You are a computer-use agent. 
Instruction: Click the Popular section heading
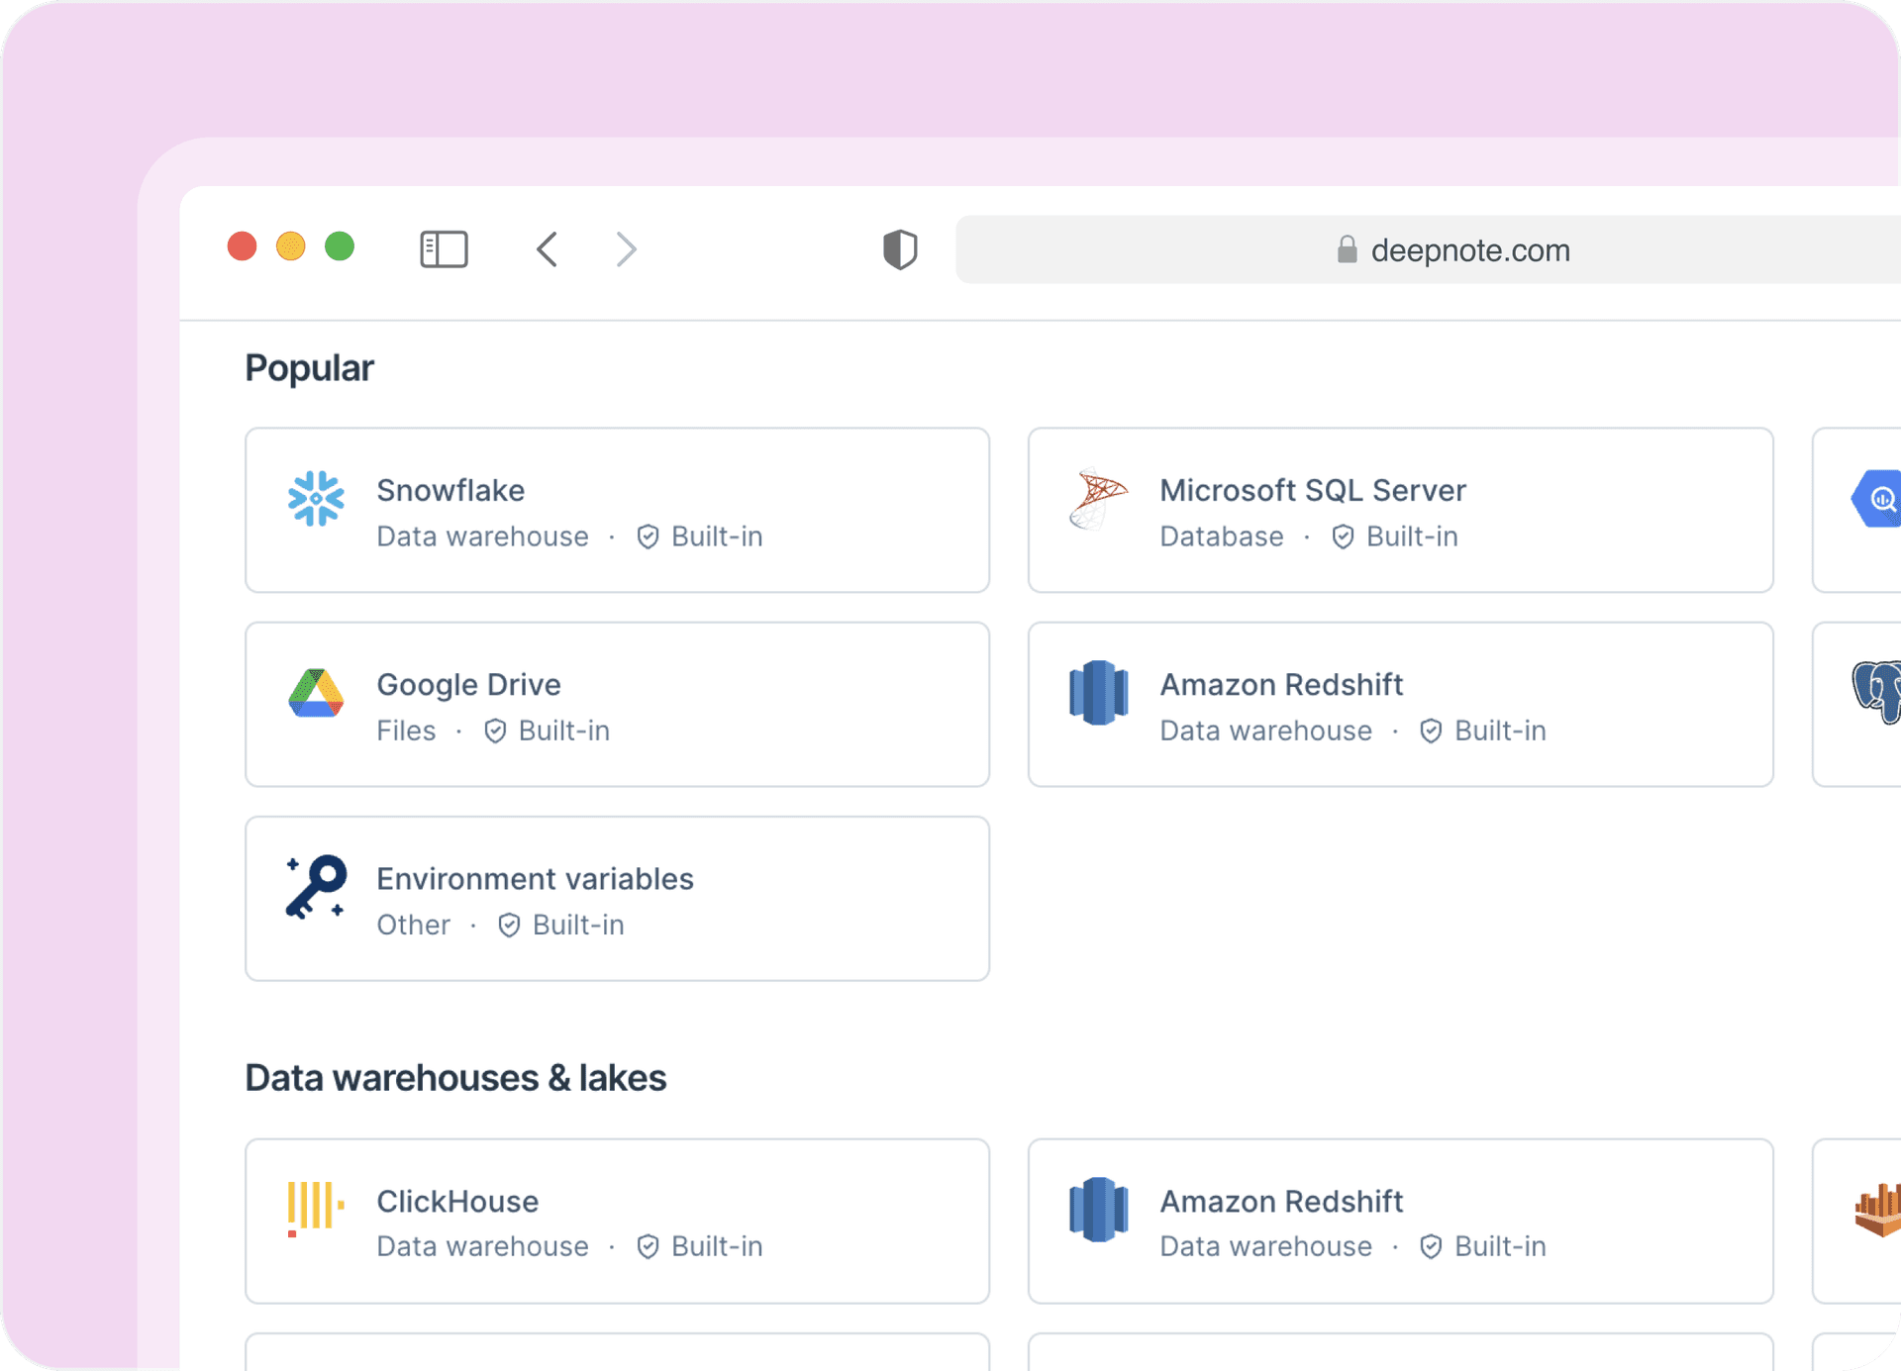pyautogui.click(x=309, y=368)
